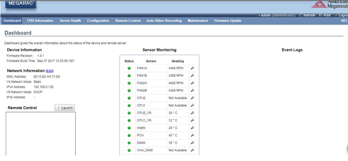This screenshot has height=161, width=348.
Task: Expand the Maintenance menu
Action: [x=198, y=21]
